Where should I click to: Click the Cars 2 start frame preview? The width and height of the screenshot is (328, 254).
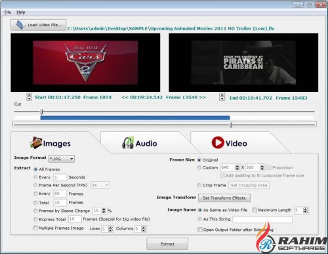(x=85, y=62)
